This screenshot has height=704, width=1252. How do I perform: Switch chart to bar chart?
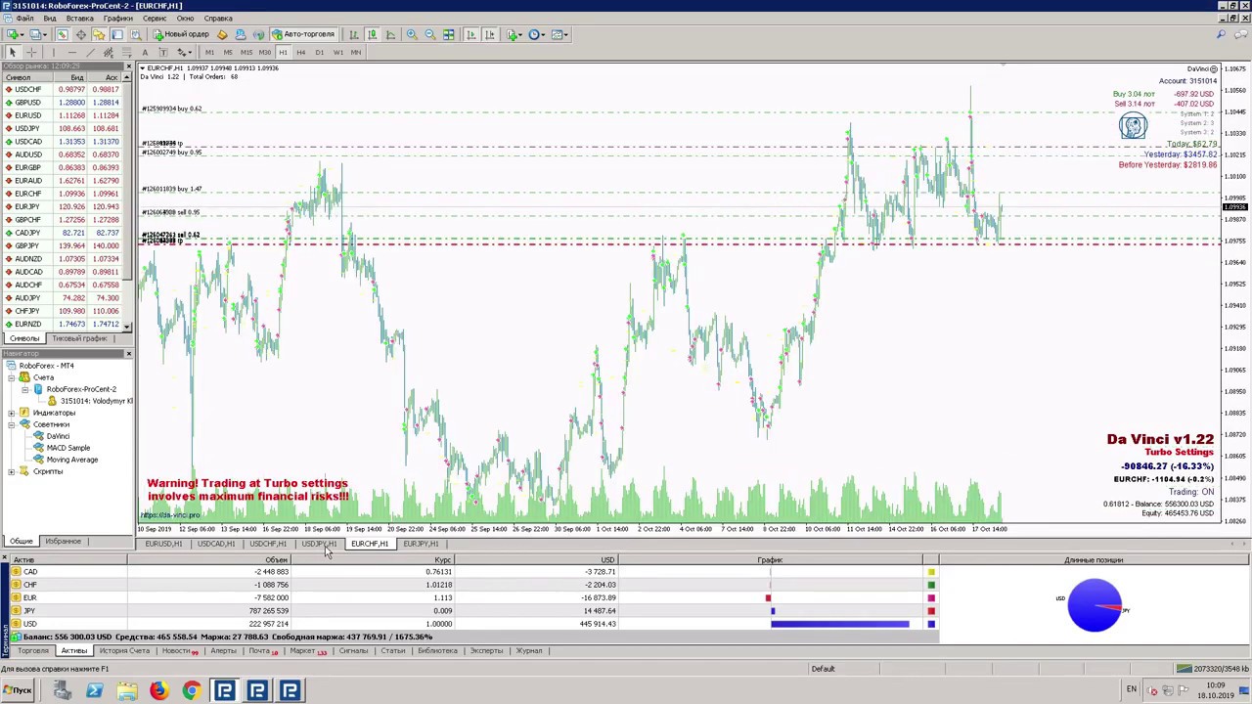coord(353,34)
